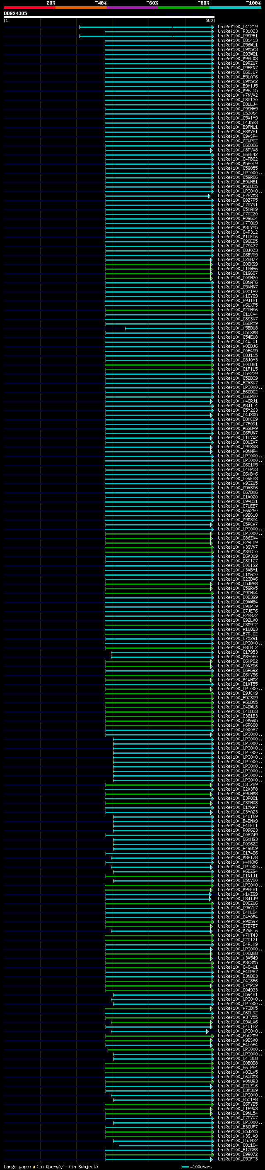Select hit label UniRef100_A7NVV2
Image resolution: width=265 pixels, height=1170 pixels.
(237, 95)
